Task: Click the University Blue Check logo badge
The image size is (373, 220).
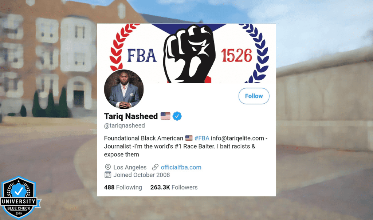Action: [x=19, y=198]
